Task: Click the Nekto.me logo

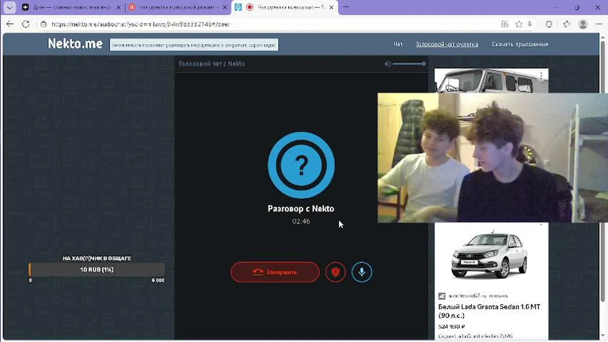Action: (75, 44)
